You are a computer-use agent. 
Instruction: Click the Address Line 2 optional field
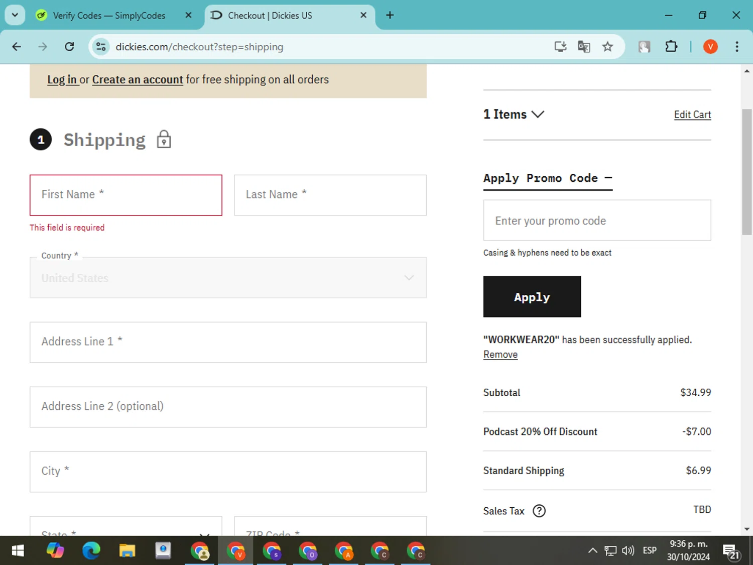pos(228,407)
